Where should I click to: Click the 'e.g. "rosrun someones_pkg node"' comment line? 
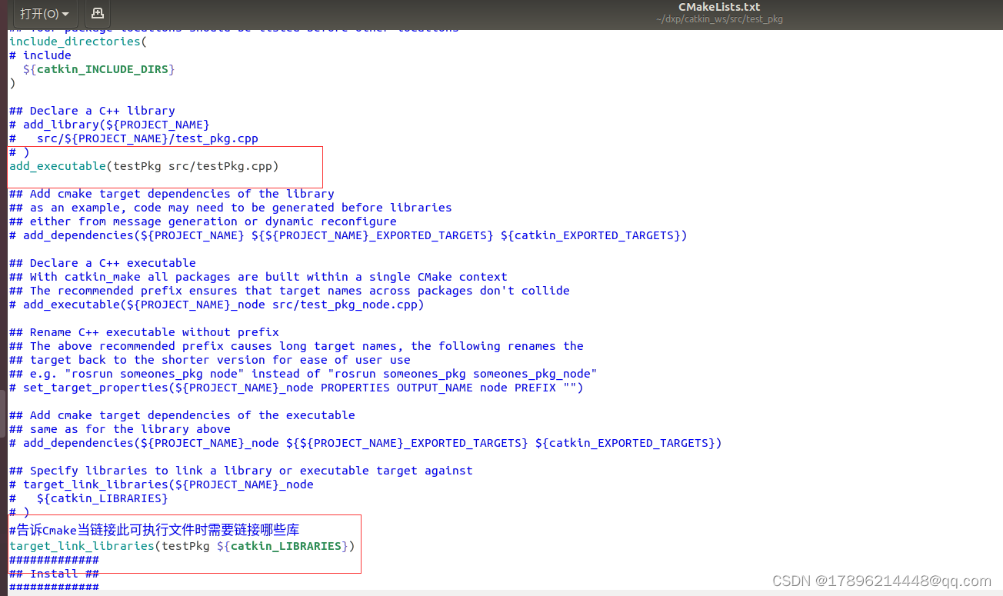[303, 374]
